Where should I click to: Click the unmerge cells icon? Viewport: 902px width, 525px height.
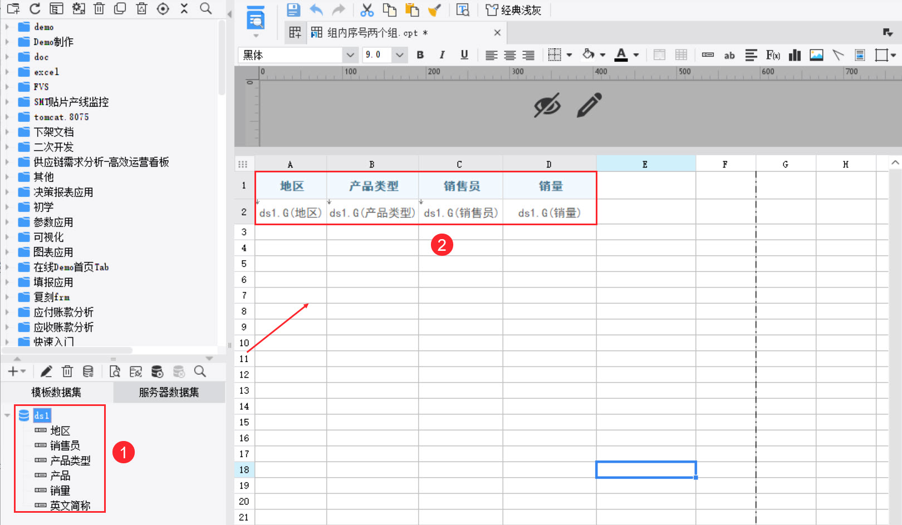pos(681,55)
